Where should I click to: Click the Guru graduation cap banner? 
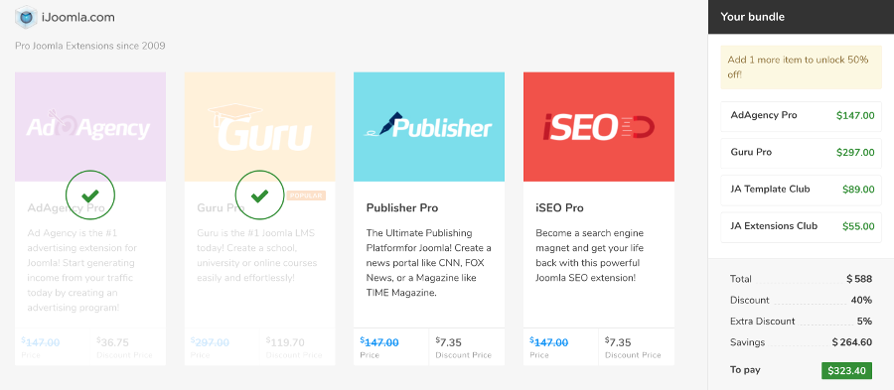click(x=259, y=126)
